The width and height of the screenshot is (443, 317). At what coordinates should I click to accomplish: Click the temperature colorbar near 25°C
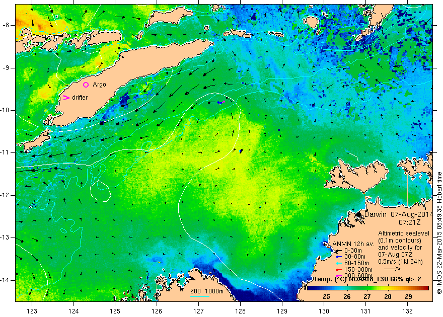point(326,288)
